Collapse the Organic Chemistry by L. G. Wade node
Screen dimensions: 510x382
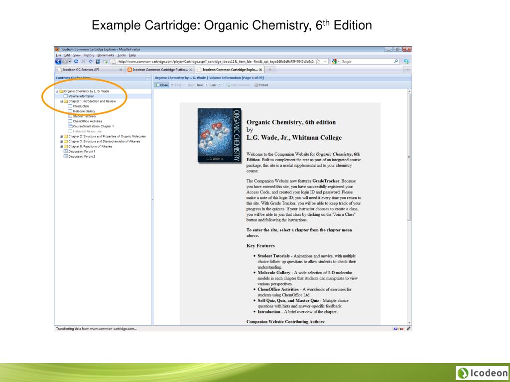point(57,92)
